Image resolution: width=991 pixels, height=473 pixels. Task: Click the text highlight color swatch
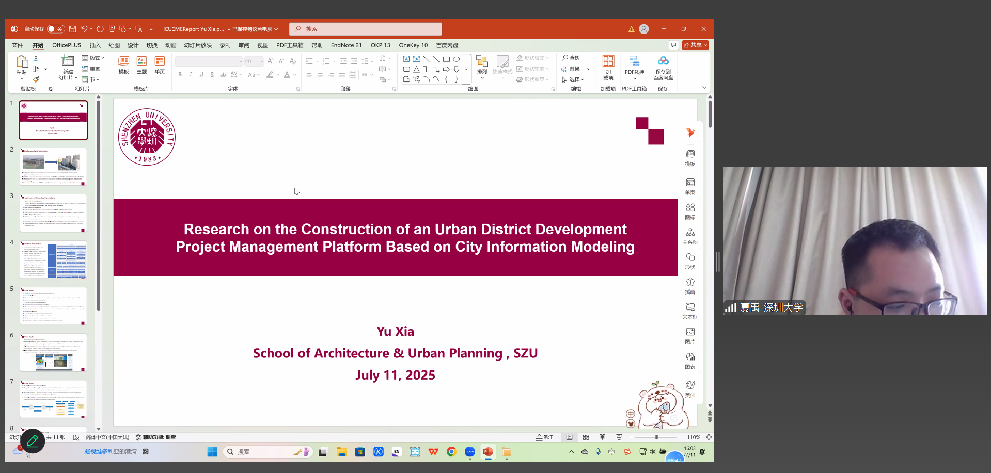coord(270,75)
